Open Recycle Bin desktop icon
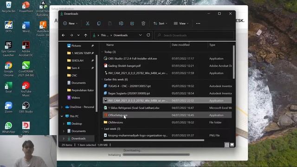The image size is (297, 167). click(8, 7)
